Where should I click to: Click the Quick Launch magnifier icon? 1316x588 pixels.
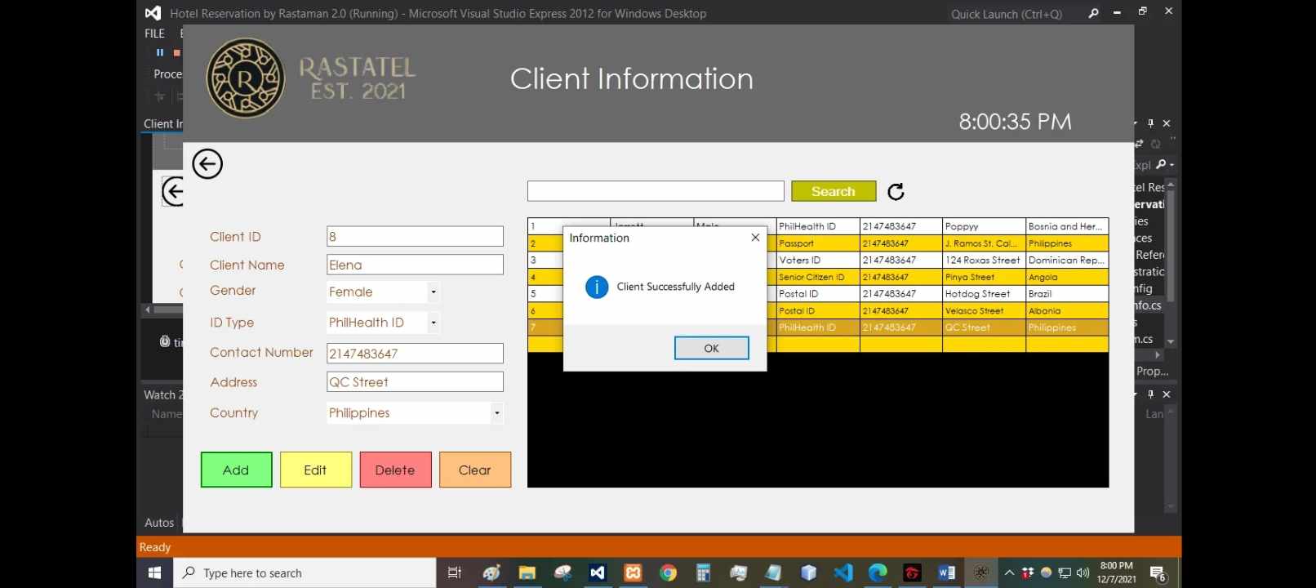tap(1093, 13)
